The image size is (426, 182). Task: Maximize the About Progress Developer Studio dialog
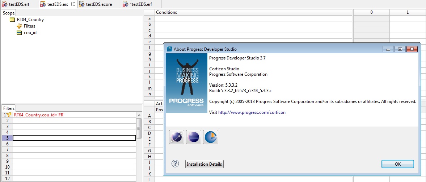point(400,49)
